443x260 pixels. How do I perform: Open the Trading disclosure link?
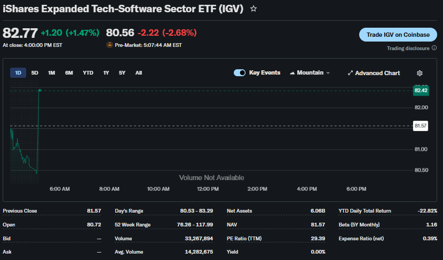[x=408, y=48]
